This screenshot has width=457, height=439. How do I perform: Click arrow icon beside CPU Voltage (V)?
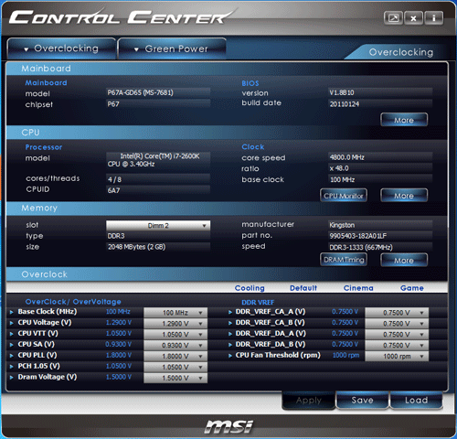point(12,323)
